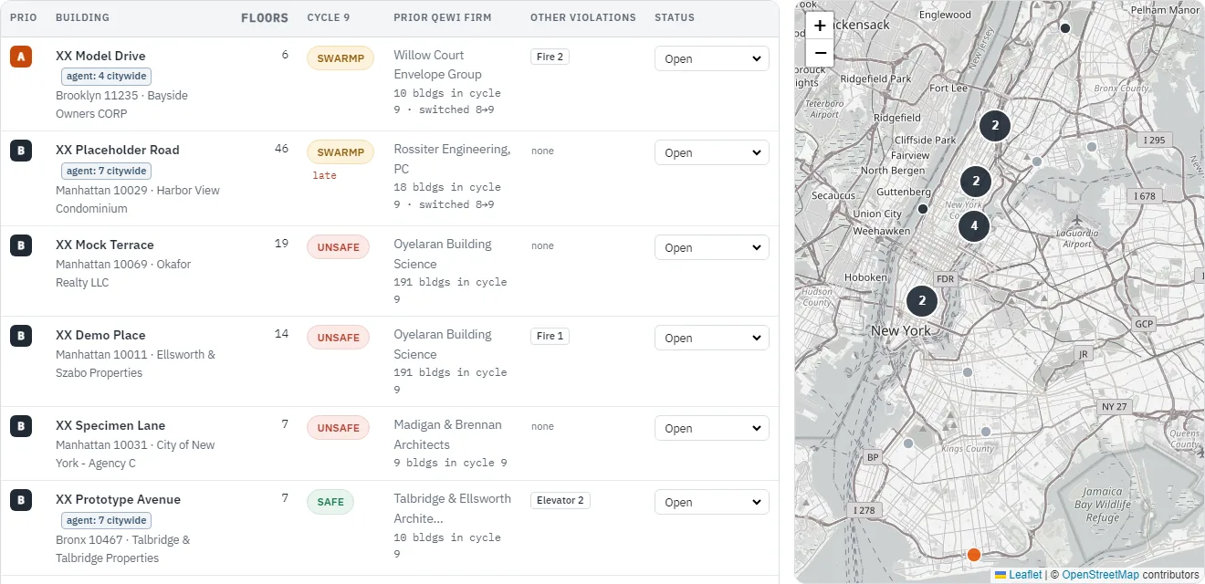
Task: Click SWARMP badge for XX Placeholder Road
Action: (341, 152)
